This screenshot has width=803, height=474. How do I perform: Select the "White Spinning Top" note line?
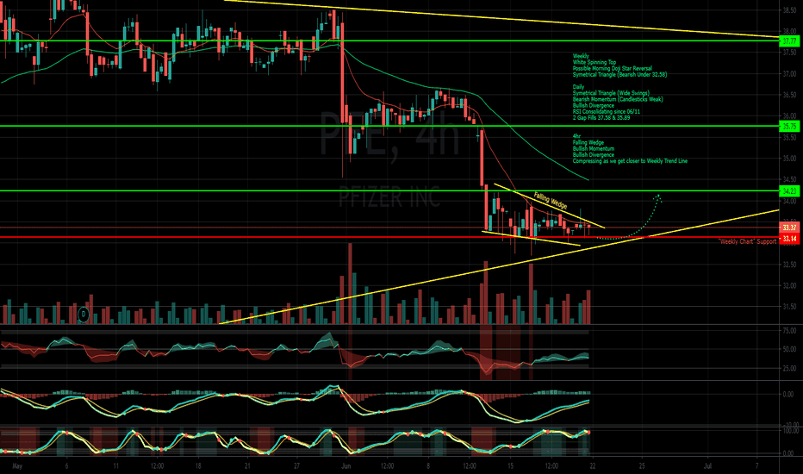(594, 62)
